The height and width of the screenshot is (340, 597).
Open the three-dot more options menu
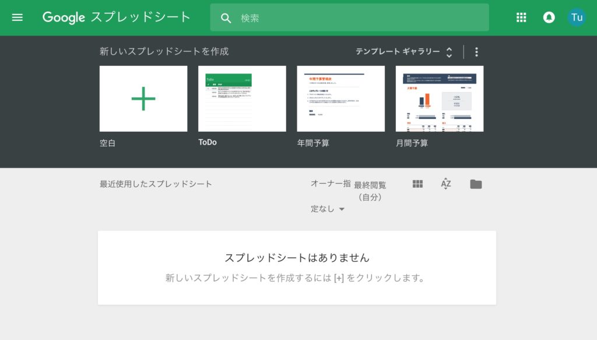476,52
